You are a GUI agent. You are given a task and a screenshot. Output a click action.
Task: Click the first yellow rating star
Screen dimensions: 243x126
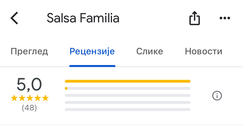pyautogui.click(x=14, y=98)
